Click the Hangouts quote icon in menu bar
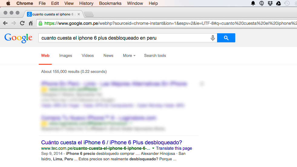Screen dimensions: 297x167 (262, 3)
